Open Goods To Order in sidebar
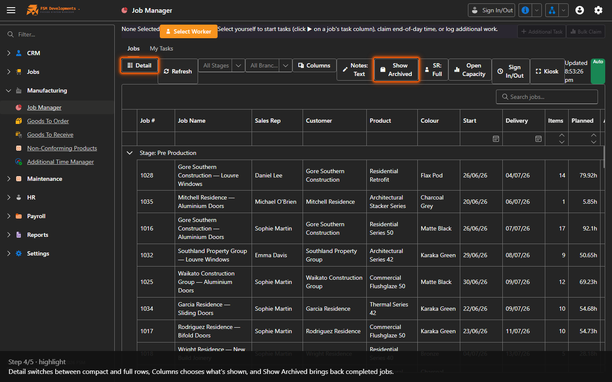612x382 pixels. pyautogui.click(x=48, y=121)
